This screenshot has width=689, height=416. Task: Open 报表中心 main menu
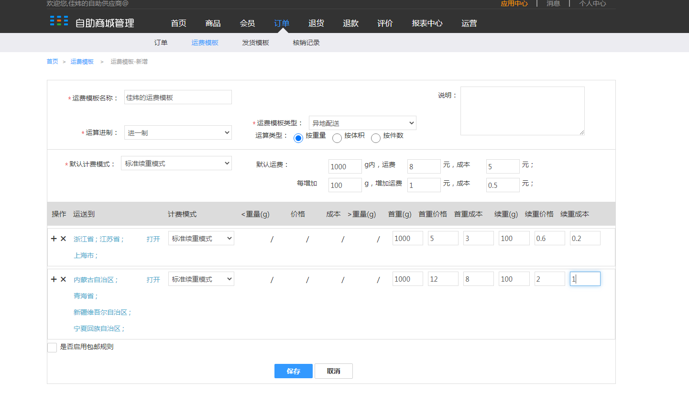427,23
